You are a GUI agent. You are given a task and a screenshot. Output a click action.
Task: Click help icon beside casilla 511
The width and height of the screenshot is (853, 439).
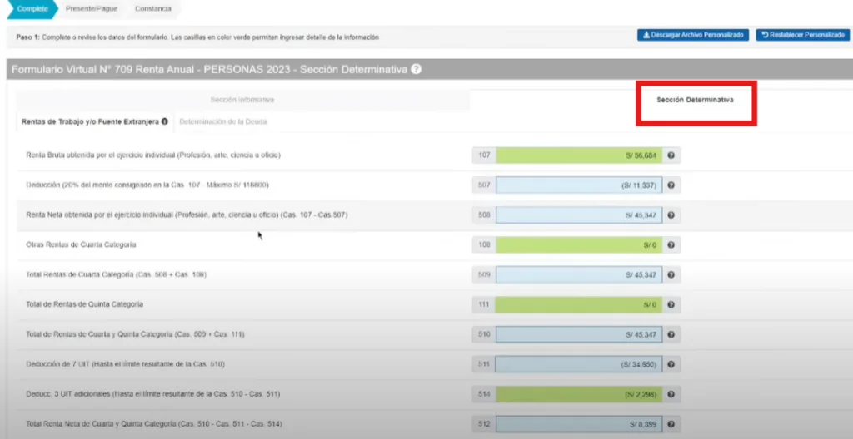pyautogui.click(x=671, y=364)
